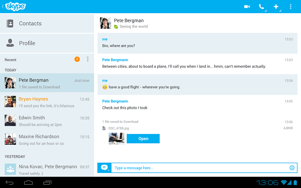Open the Contacts section
The image size is (301, 188).
(47, 23)
